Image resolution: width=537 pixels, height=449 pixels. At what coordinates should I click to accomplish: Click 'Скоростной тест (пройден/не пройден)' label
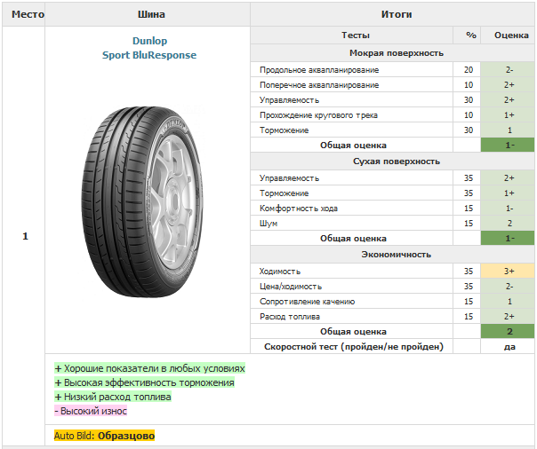(x=354, y=347)
